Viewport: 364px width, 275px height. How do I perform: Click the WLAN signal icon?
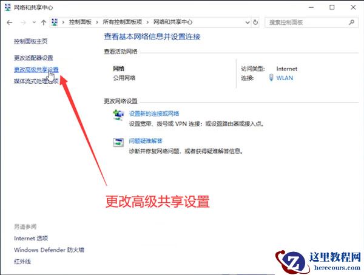[x=271, y=78]
